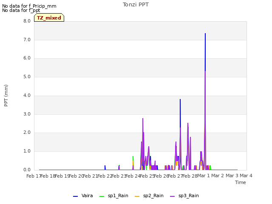This screenshot has height=204, width=272.
Task: Click the Feb 21 x-axis date label
Action: (90, 176)
